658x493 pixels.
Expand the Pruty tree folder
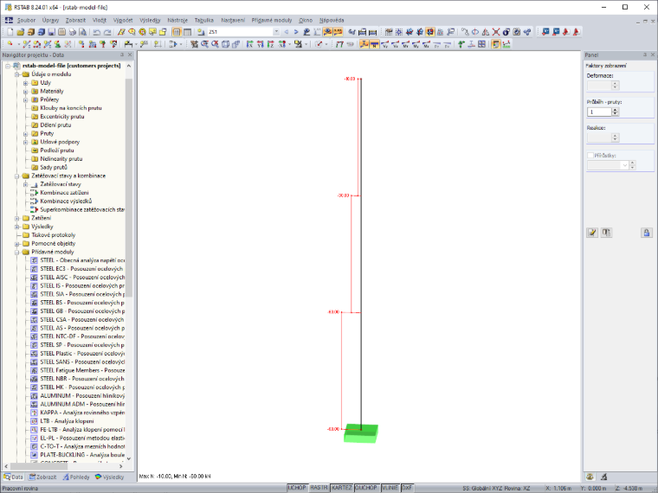(26, 134)
